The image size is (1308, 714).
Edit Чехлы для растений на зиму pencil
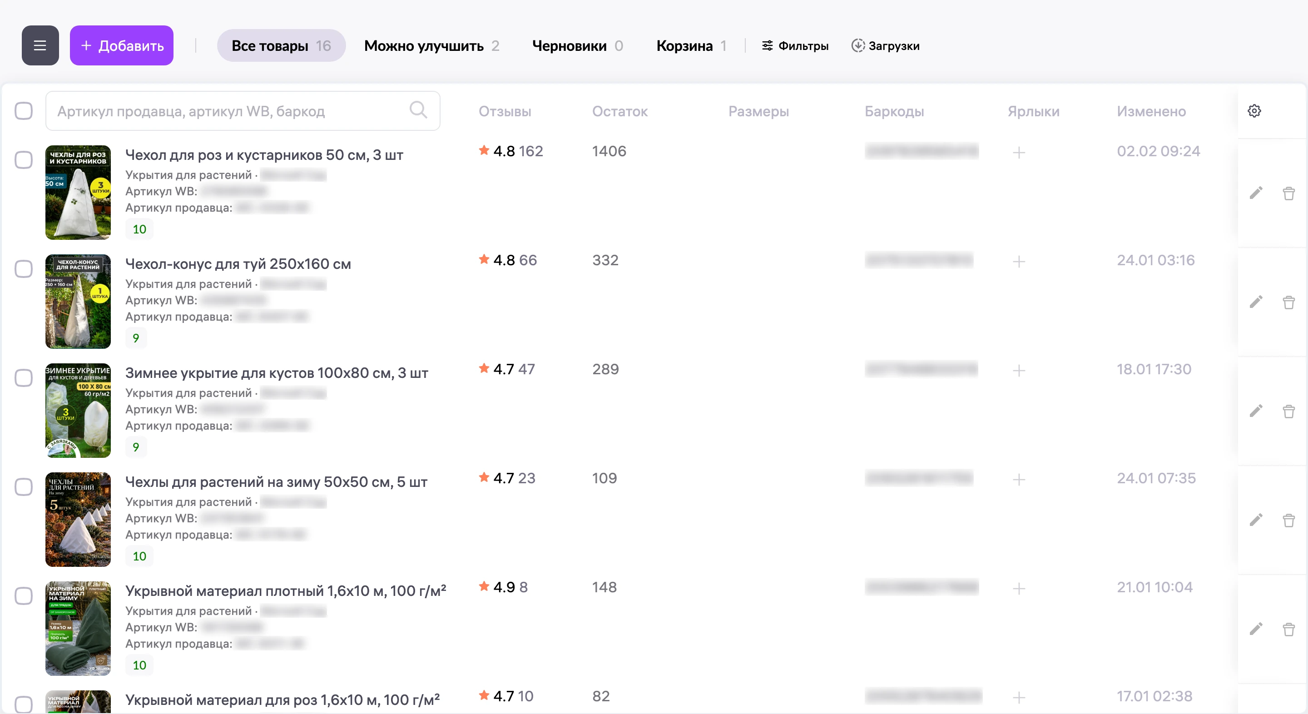[x=1256, y=520]
